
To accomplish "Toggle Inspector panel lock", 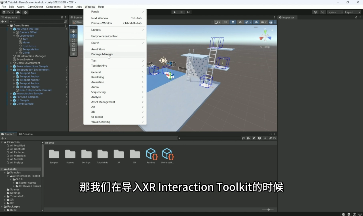I will coord(356,17).
